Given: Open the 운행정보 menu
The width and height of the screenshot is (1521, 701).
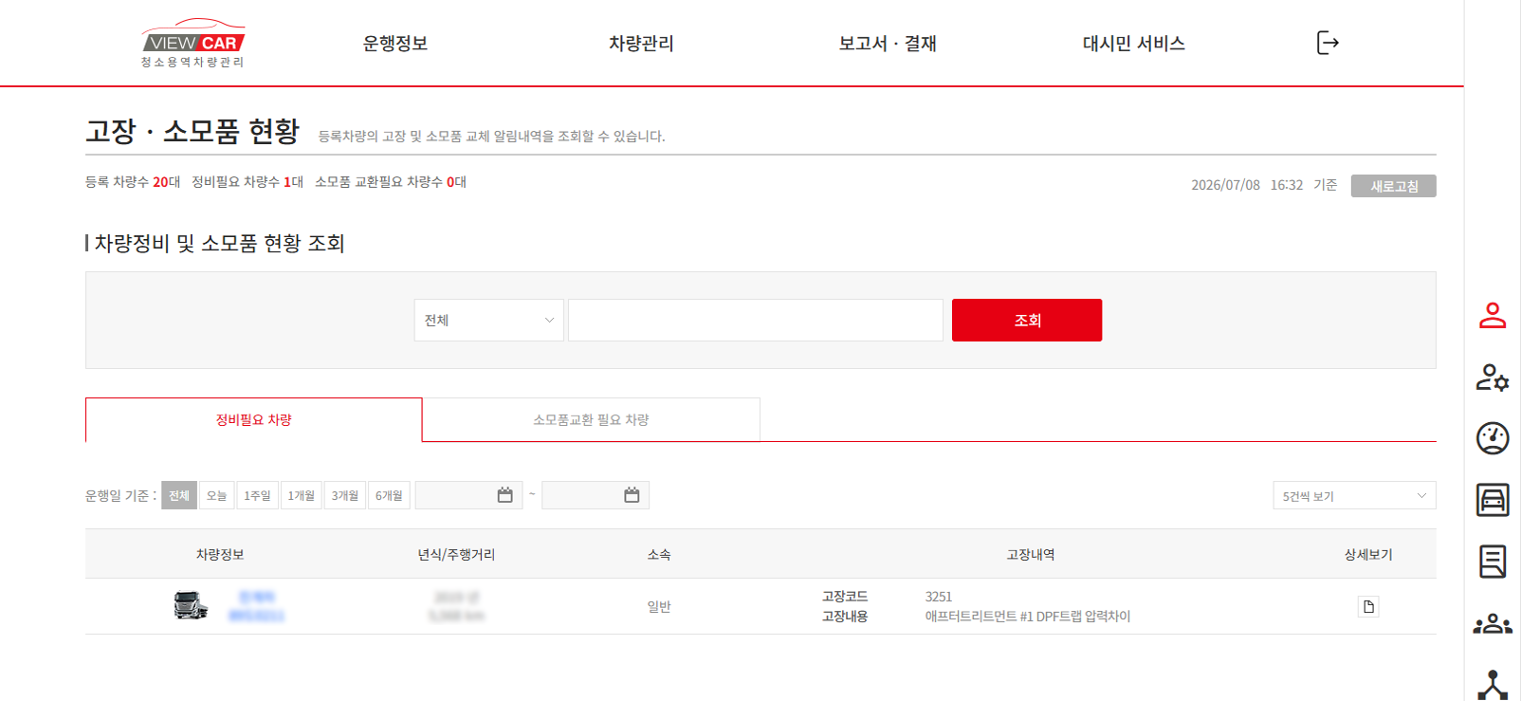Looking at the screenshot, I should (395, 43).
